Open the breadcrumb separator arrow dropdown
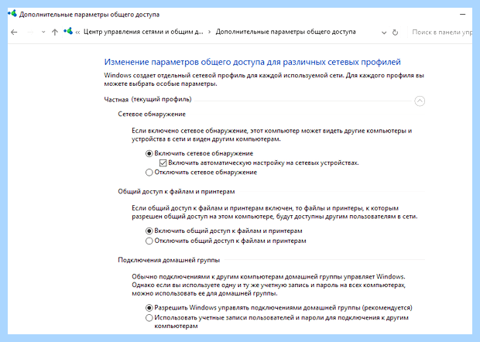 [x=209, y=32]
